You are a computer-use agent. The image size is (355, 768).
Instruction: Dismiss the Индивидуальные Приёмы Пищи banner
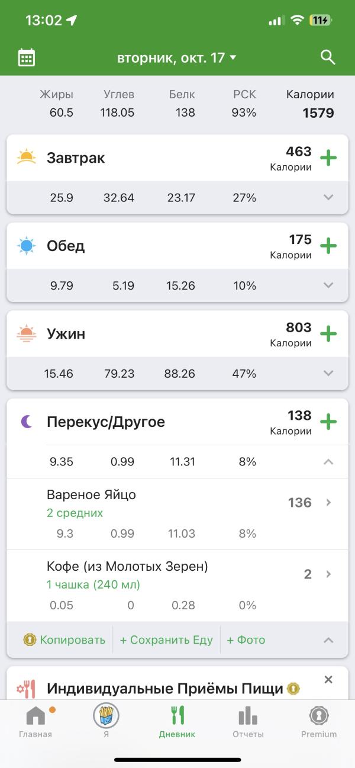(329, 680)
